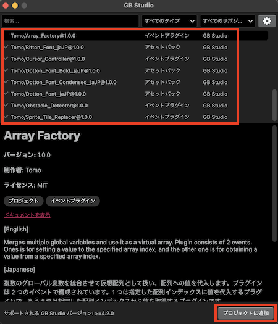Select the Tomo/Dotton_Font_jaJP@1.0.0 list entry

tap(135, 94)
